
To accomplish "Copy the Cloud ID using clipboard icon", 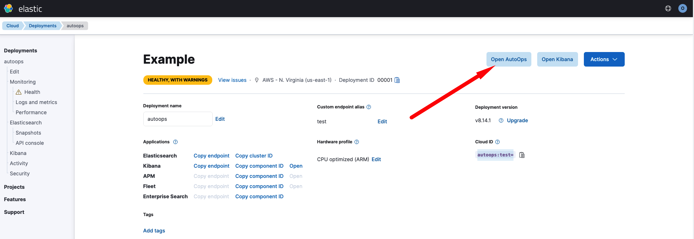I will point(522,155).
